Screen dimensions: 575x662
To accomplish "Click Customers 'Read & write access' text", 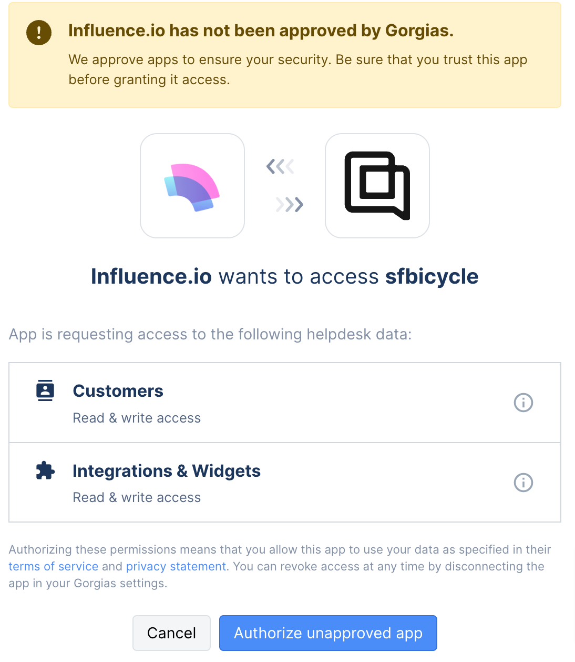I will [137, 418].
